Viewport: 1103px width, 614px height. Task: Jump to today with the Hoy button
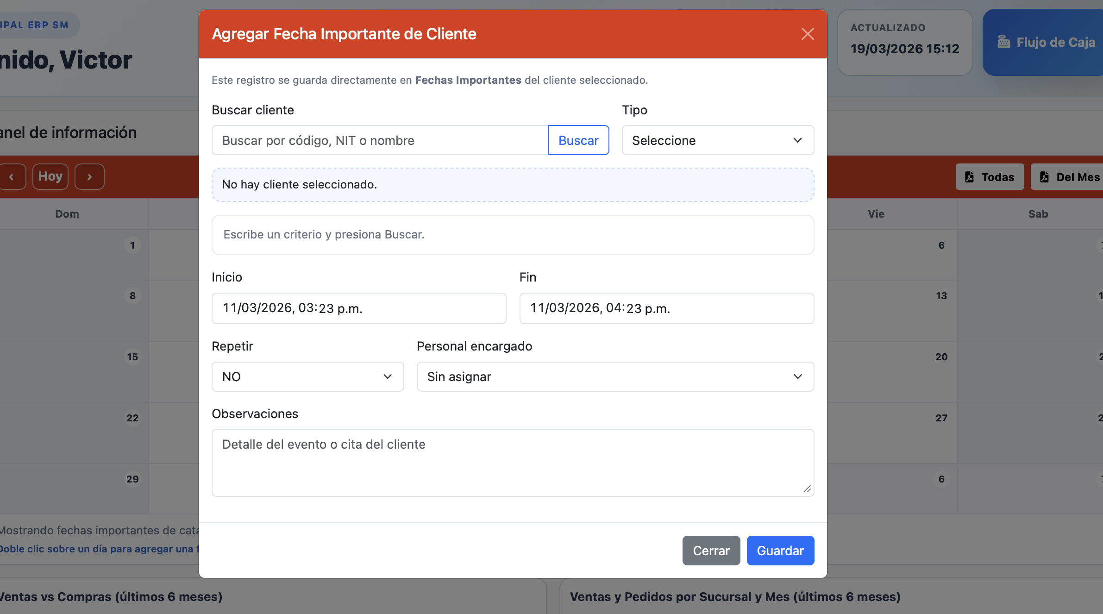pos(50,176)
